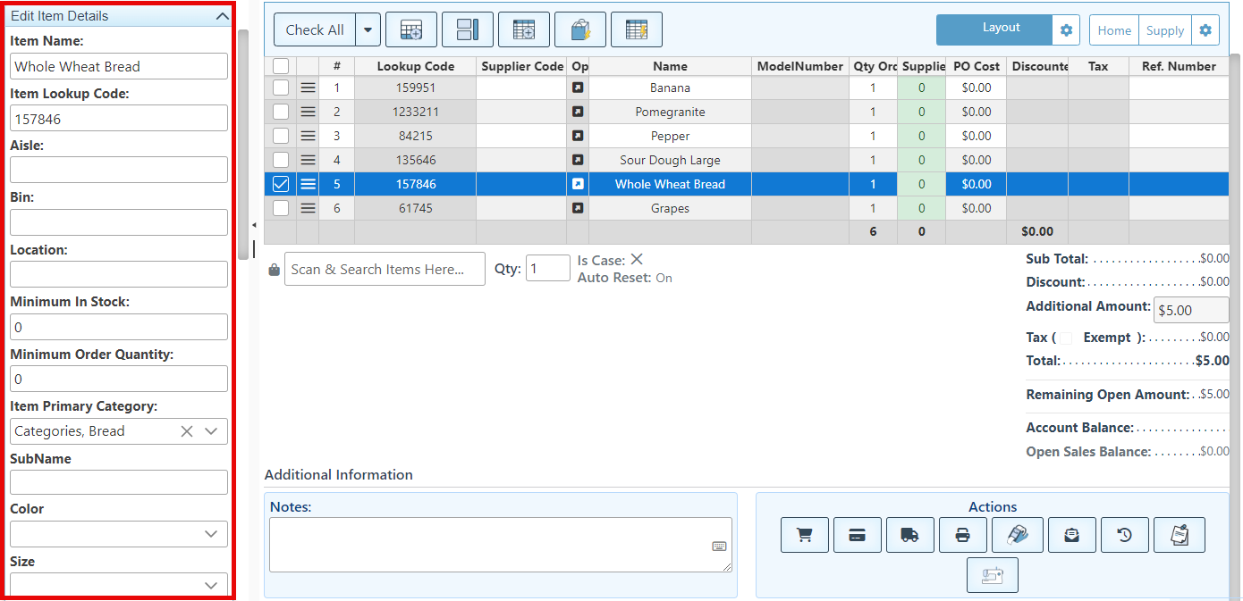1243x601 pixels.
Task: Click the envelope email icon
Action: point(1071,535)
